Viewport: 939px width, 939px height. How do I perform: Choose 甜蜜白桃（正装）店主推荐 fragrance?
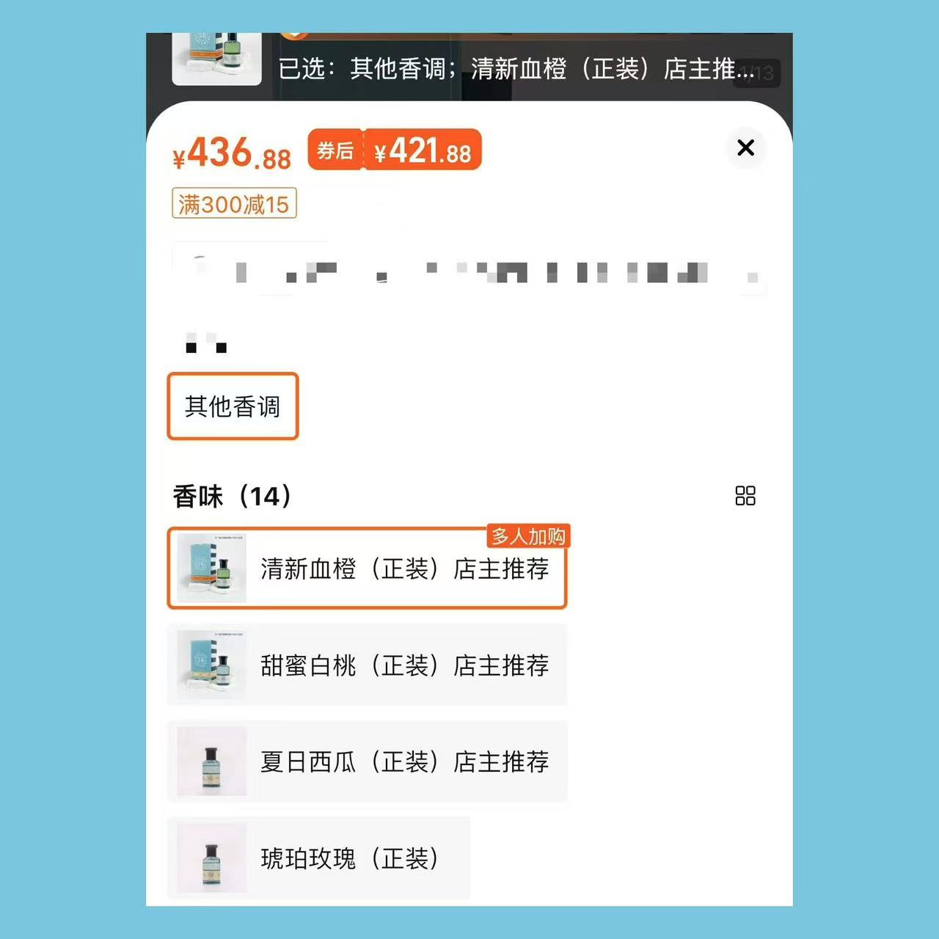click(x=367, y=665)
